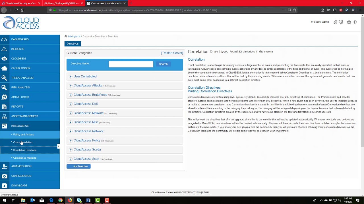Go back in browser
The image size is (364, 204).
click(x=4, y=10)
